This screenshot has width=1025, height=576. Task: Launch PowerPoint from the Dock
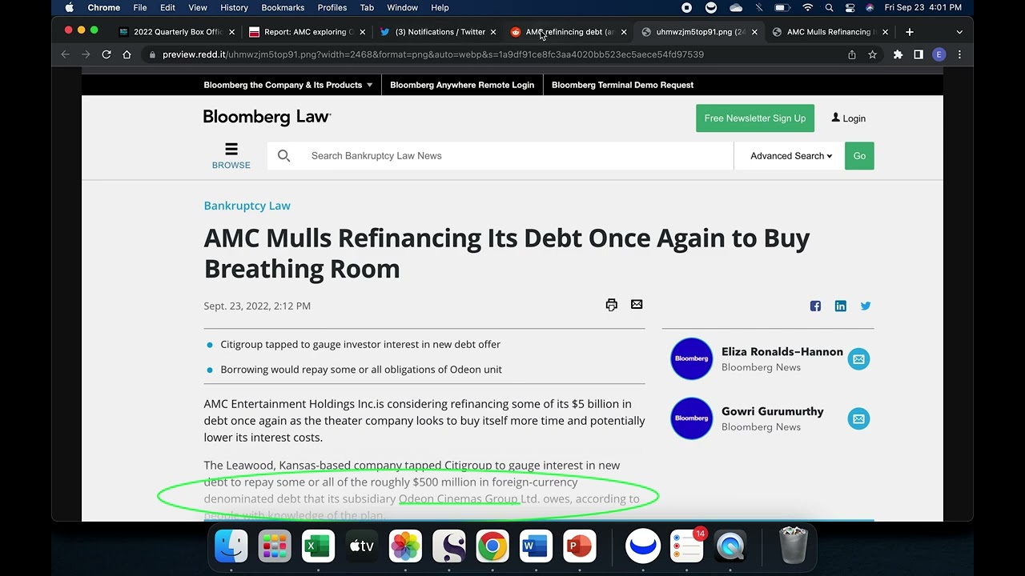(x=580, y=546)
